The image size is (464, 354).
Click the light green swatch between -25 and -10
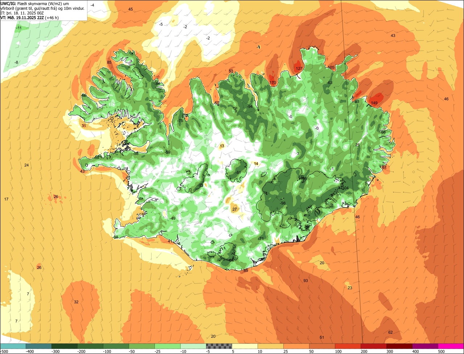point(167,346)
